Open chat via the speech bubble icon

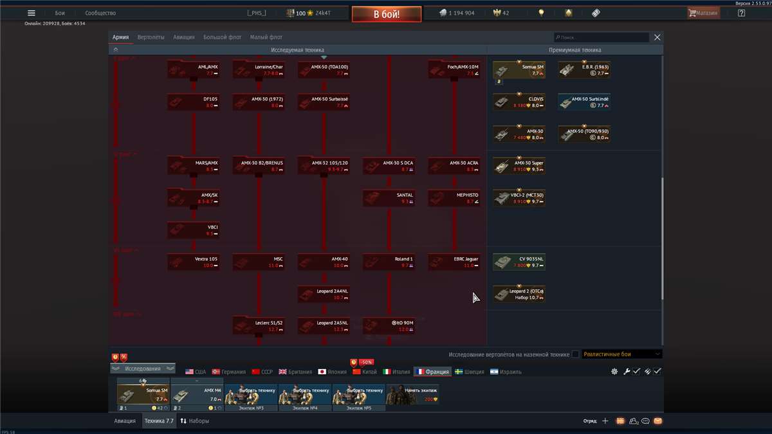point(646,420)
